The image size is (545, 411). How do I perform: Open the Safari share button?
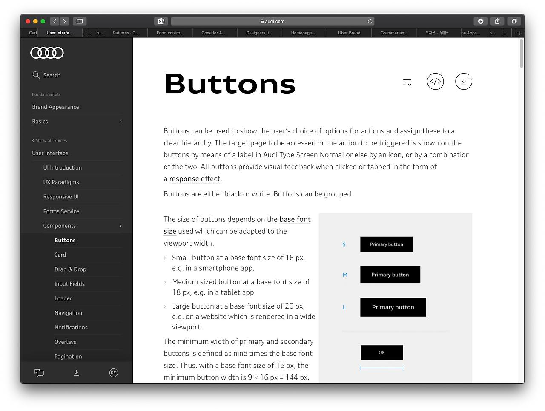coord(497,21)
